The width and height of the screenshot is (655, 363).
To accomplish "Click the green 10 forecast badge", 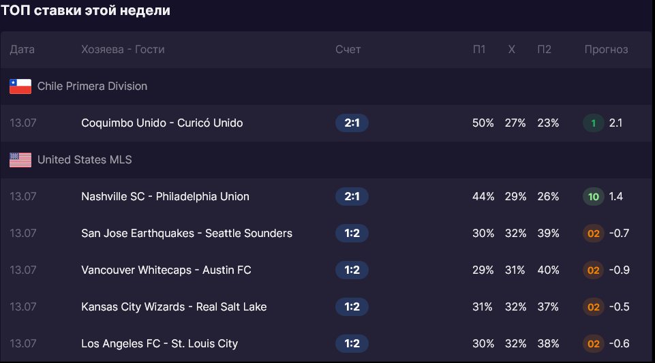I will pos(593,197).
